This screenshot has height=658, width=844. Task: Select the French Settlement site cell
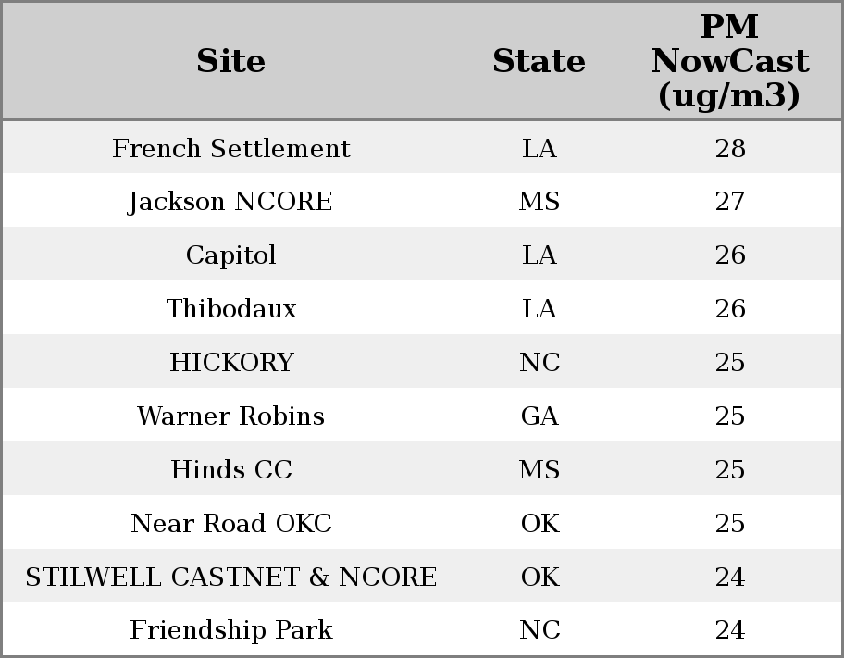[x=230, y=149]
